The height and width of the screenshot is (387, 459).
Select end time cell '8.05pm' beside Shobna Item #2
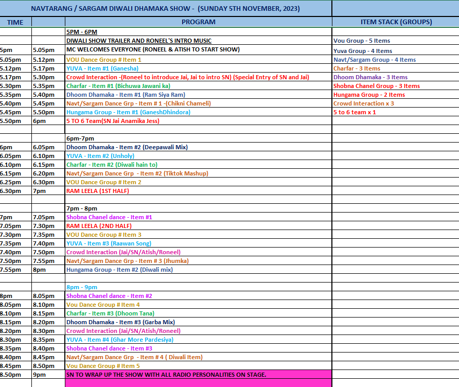point(48,296)
